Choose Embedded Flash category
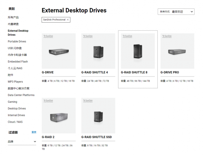This screenshot has height=155, width=203. point(18,62)
